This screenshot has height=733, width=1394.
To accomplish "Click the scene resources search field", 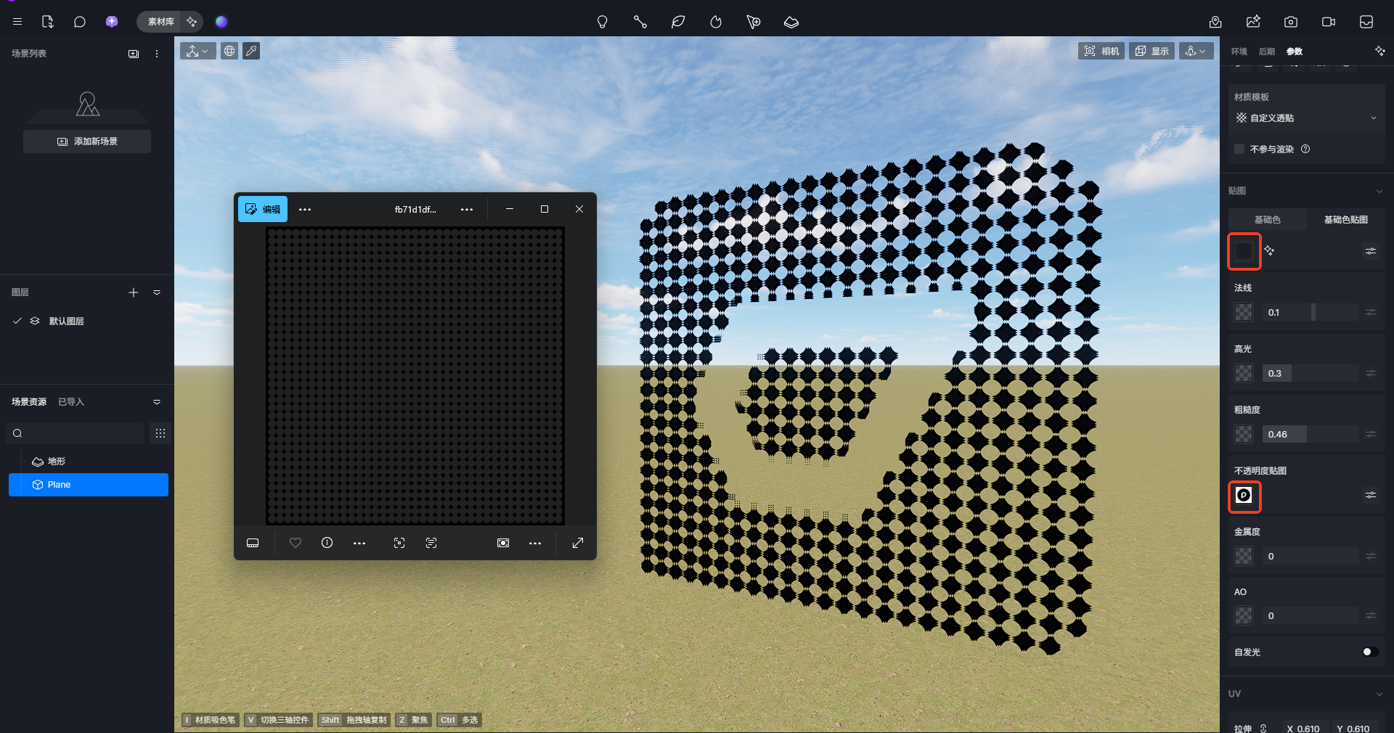I will coord(76,433).
